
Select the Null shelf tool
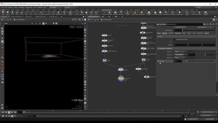(26, 13)
